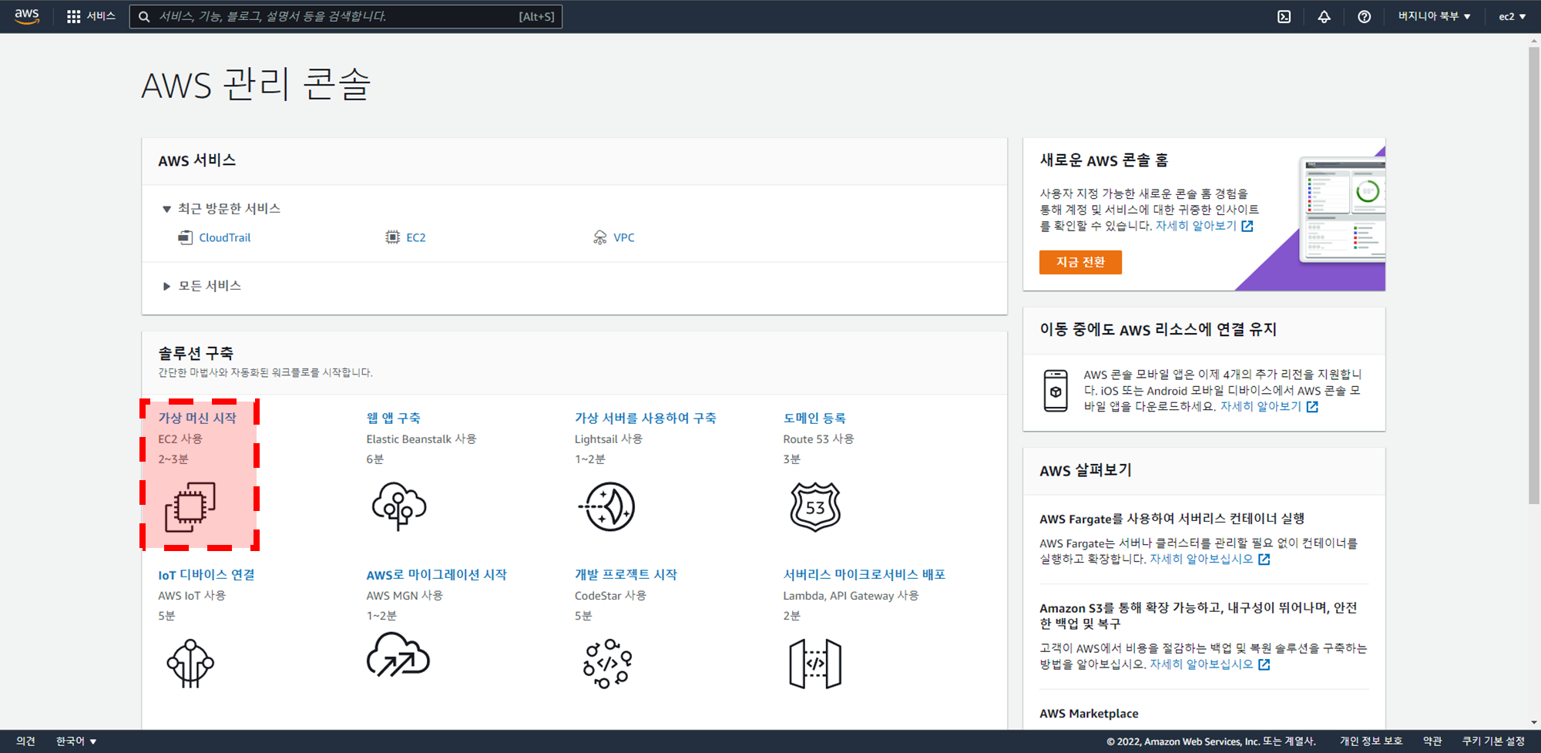Screen dimensions: 1541x753
Task: Click the VPC cloud icon
Action: click(600, 237)
